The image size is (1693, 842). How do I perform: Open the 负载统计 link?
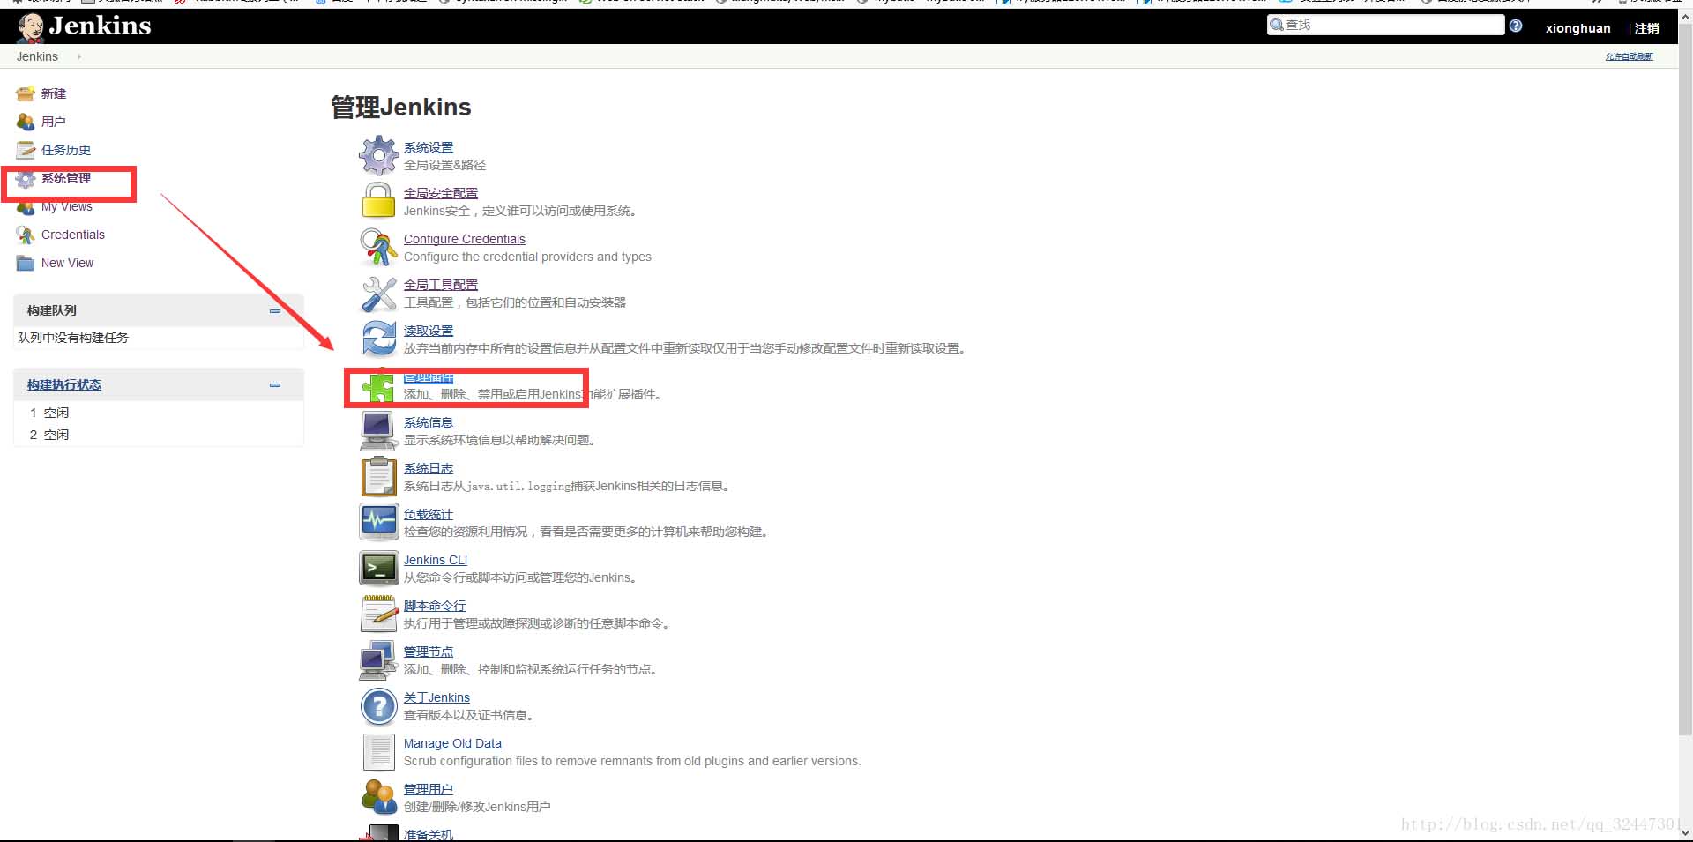point(429,514)
